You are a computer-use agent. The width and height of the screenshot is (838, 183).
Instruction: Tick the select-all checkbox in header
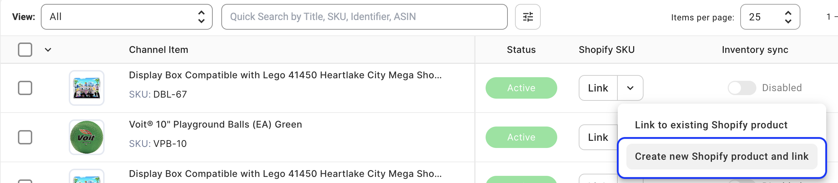[x=25, y=50]
